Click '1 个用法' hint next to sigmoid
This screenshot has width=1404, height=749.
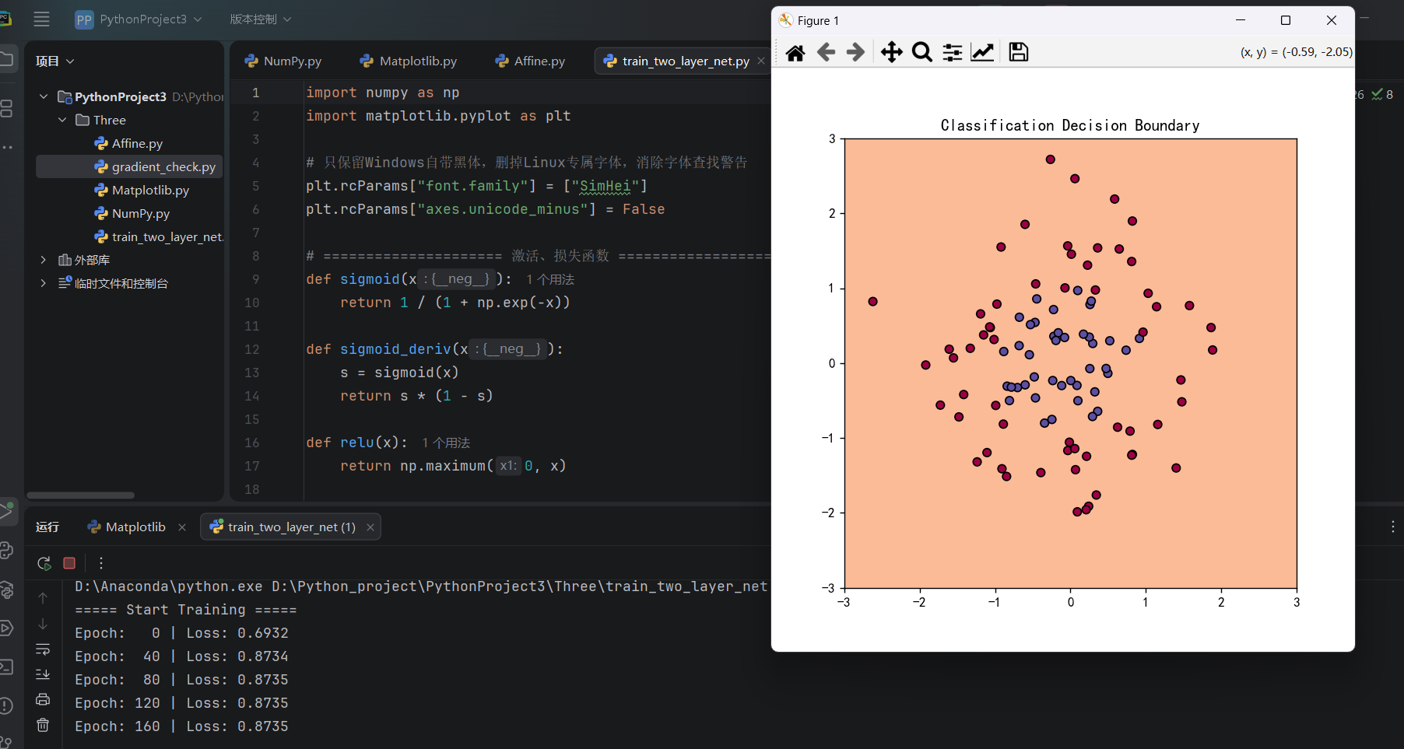click(x=550, y=279)
